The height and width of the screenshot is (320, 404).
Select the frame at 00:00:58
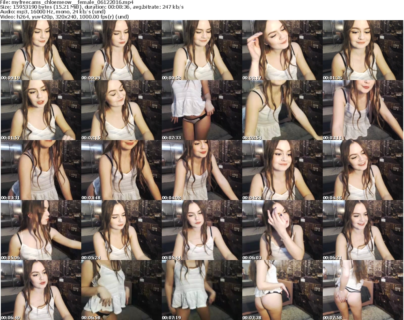pyautogui.click(x=202, y=50)
